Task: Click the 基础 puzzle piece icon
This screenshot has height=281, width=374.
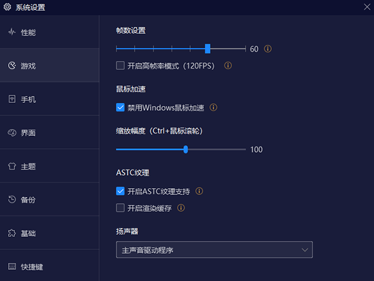Action: point(12,233)
